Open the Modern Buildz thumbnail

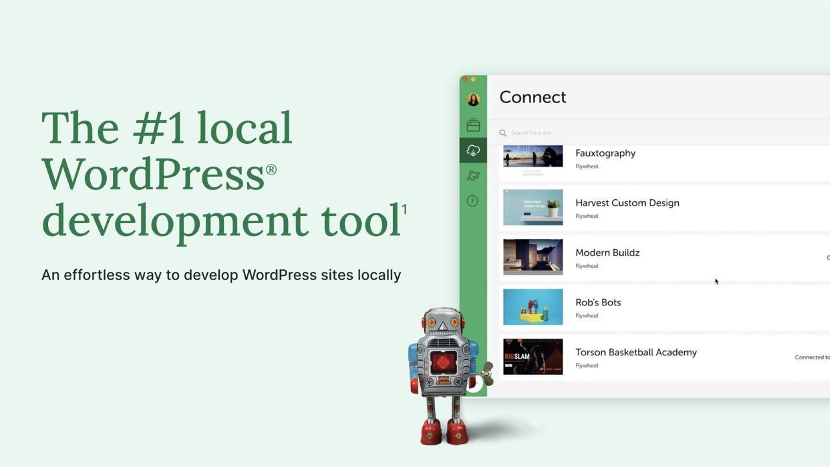(533, 257)
